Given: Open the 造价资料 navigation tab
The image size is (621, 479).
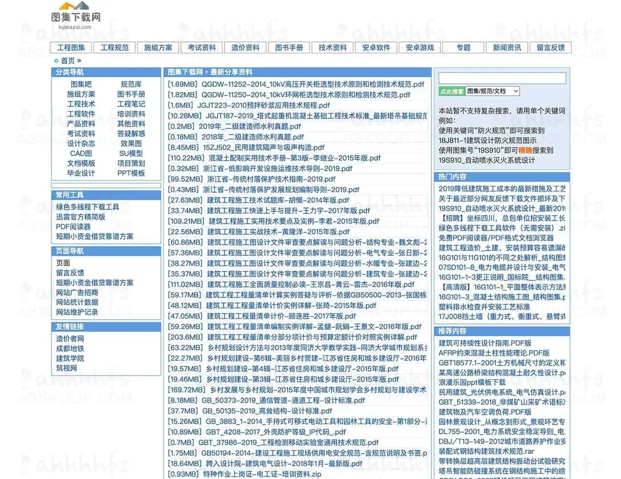Looking at the screenshot, I should pos(245,48).
